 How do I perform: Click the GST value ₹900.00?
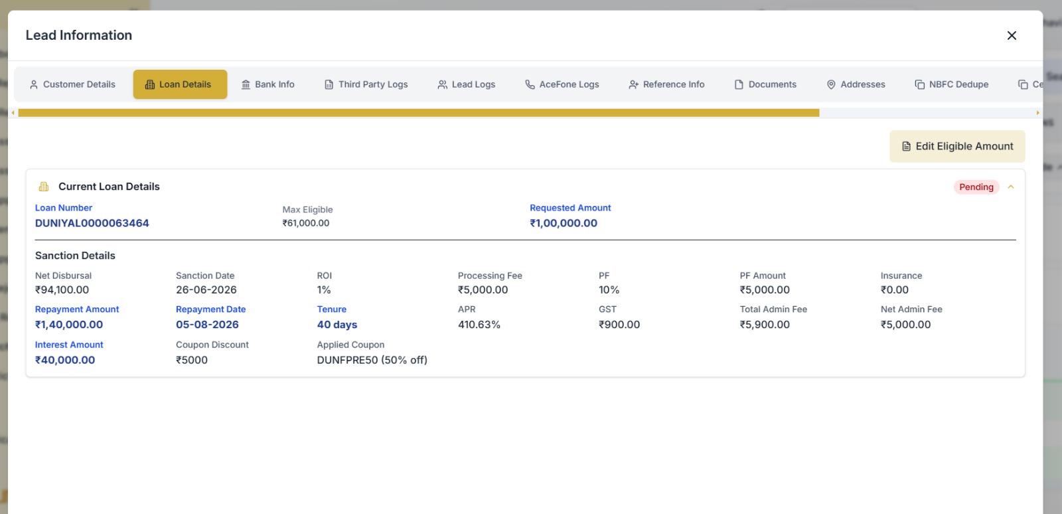[619, 325]
